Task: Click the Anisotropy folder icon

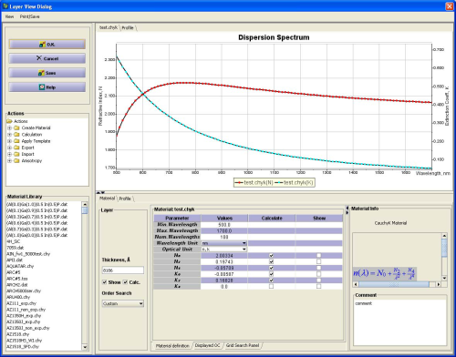Action: pyautogui.click(x=16, y=160)
